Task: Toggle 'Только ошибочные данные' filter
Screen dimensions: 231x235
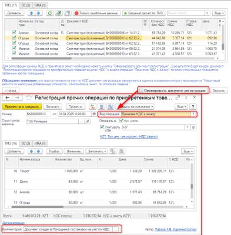Action: click(x=96, y=13)
